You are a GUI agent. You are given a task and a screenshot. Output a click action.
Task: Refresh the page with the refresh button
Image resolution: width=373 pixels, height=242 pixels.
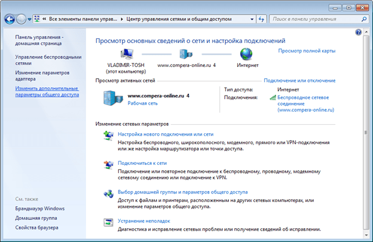[x=261, y=19]
